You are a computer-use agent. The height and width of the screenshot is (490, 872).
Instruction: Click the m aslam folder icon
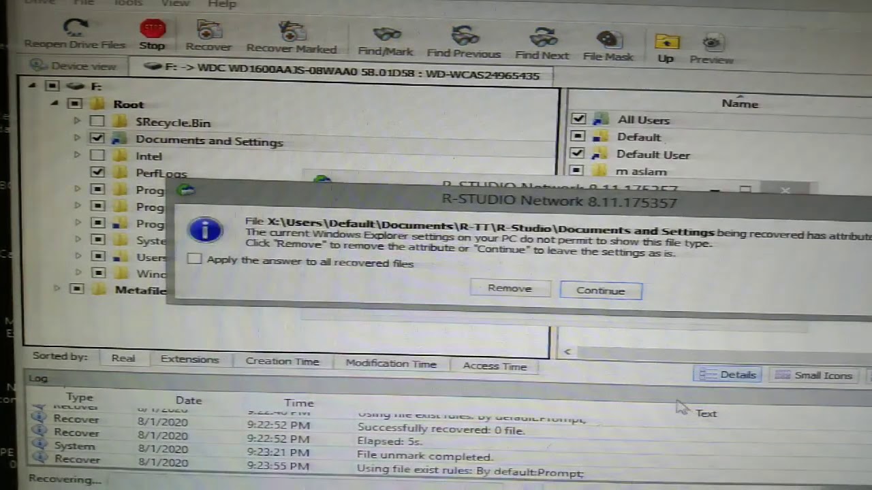click(x=599, y=171)
